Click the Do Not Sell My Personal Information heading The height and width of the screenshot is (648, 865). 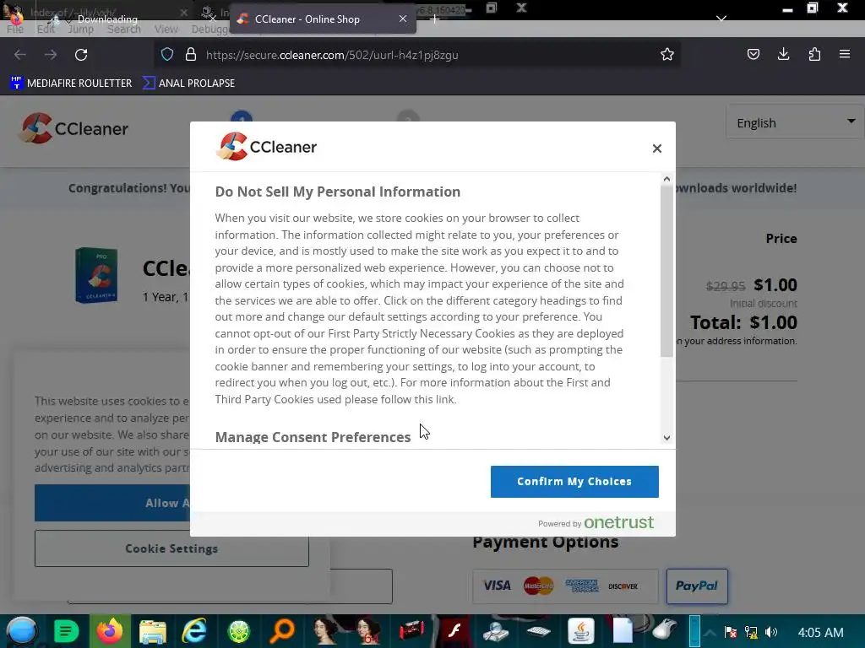tap(338, 192)
